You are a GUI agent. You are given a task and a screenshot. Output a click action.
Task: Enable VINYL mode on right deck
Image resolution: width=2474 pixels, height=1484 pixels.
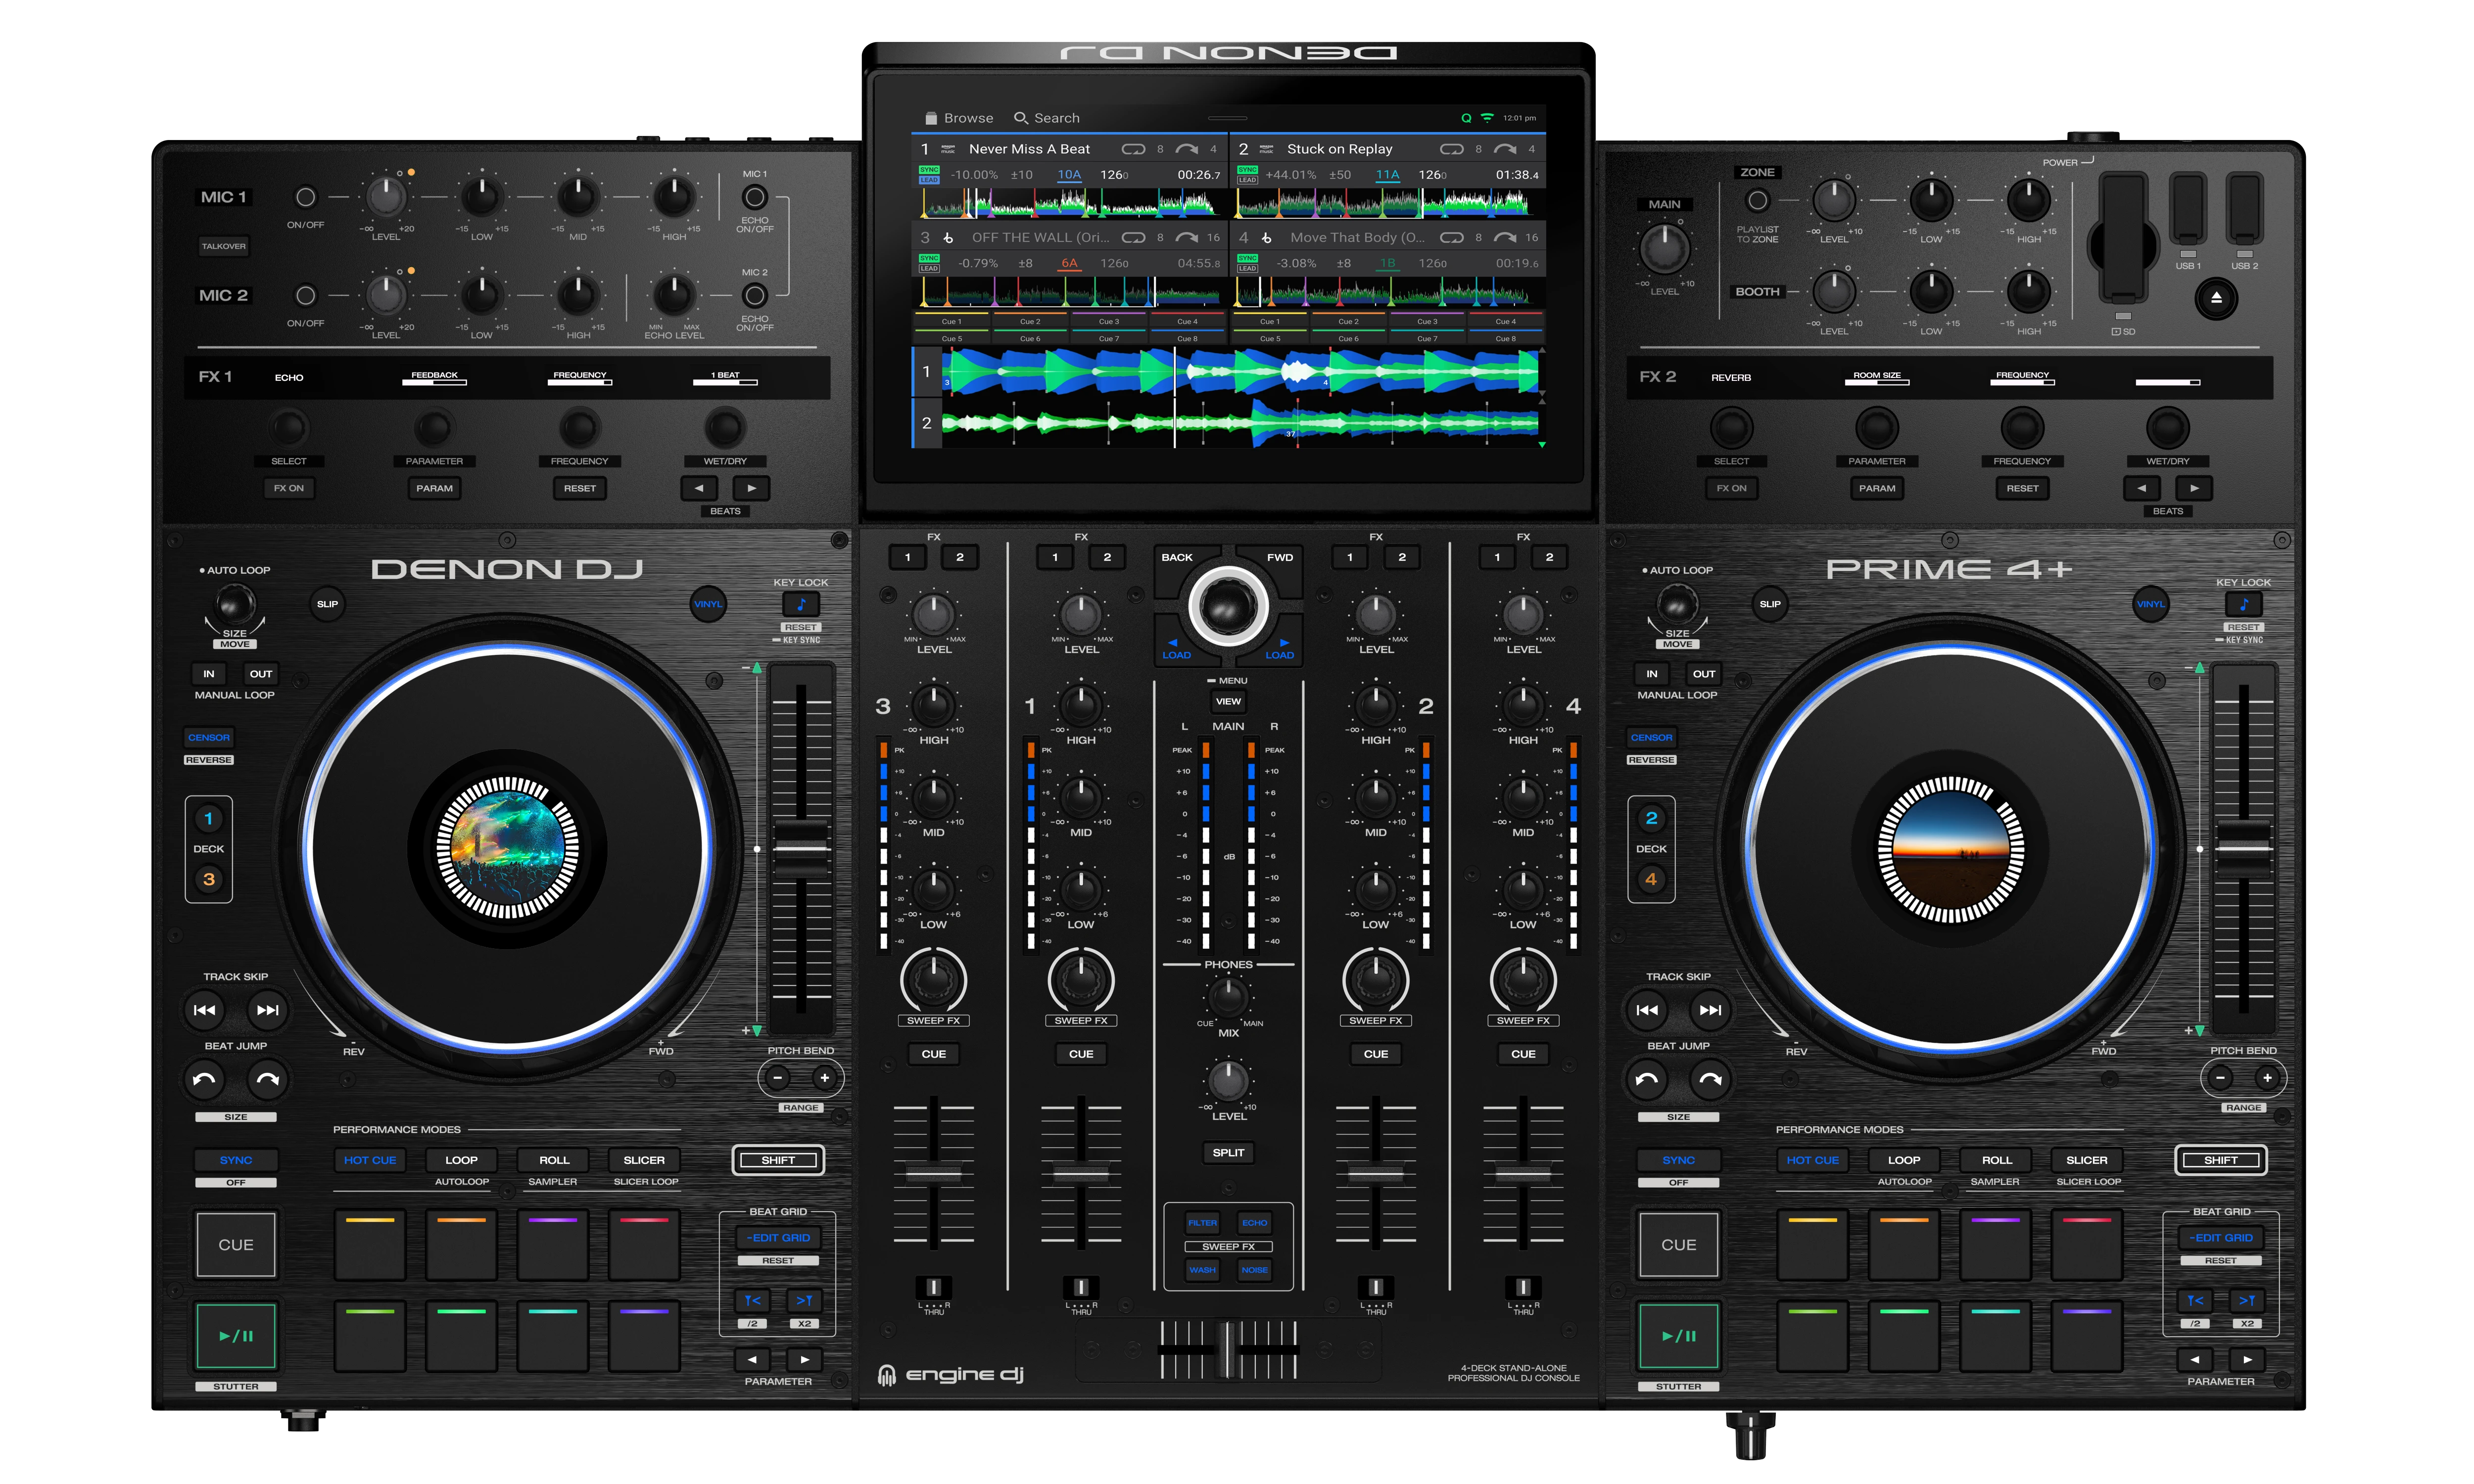pyautogui.click(x=2150, y=604)
